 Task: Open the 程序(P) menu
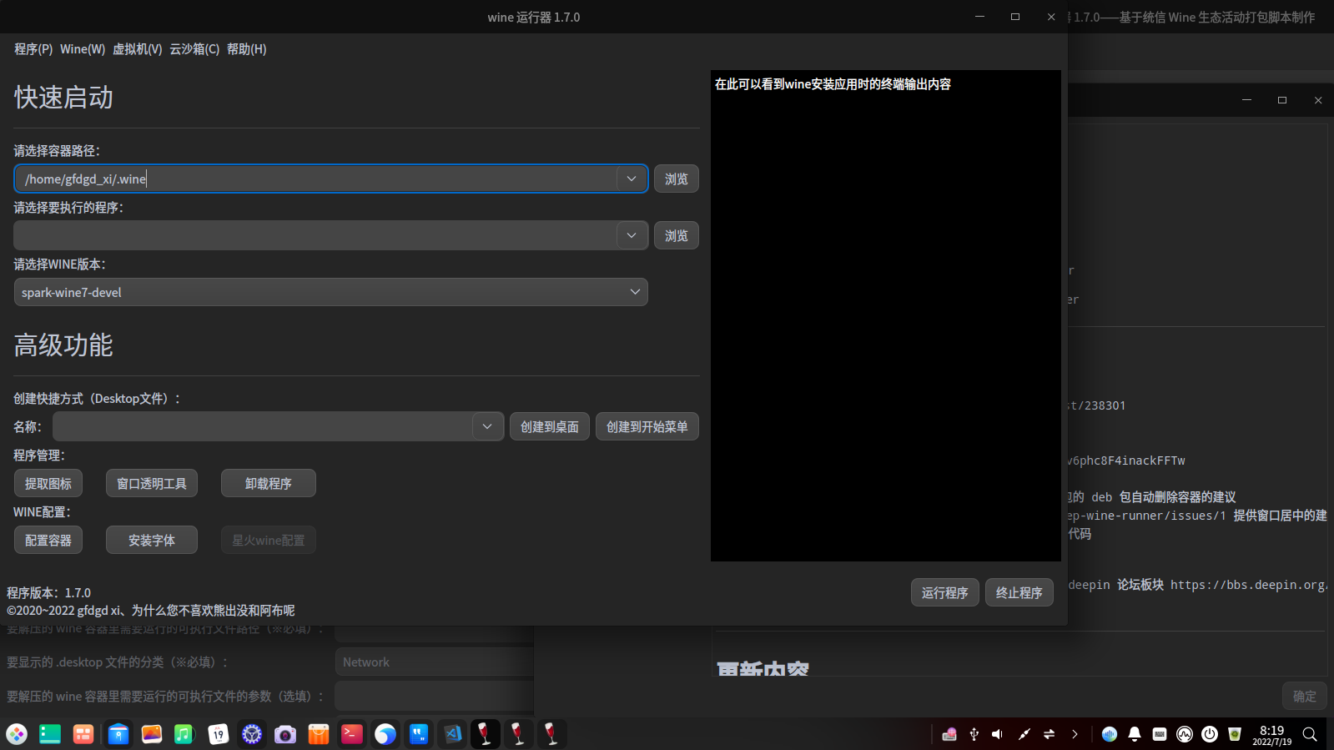point(33,49)
